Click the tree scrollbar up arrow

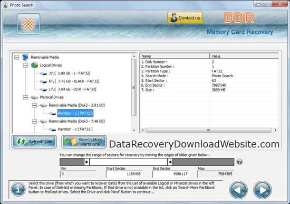tap(134, 56)
